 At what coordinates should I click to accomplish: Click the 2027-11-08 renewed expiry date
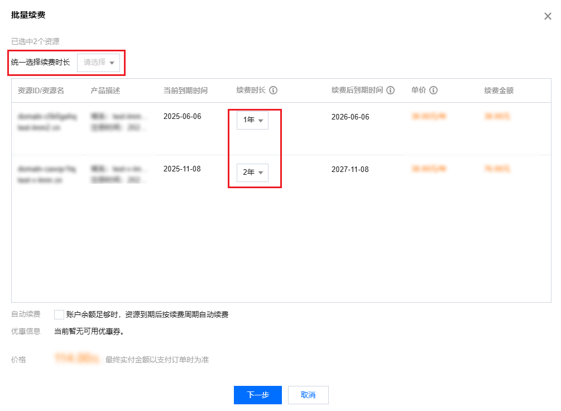click(350, 169)
